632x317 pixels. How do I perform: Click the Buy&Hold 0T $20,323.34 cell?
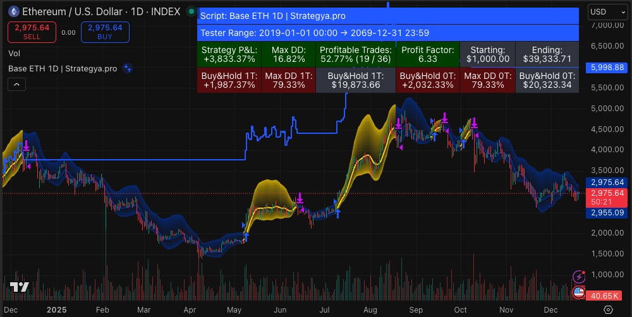(547, 80)
